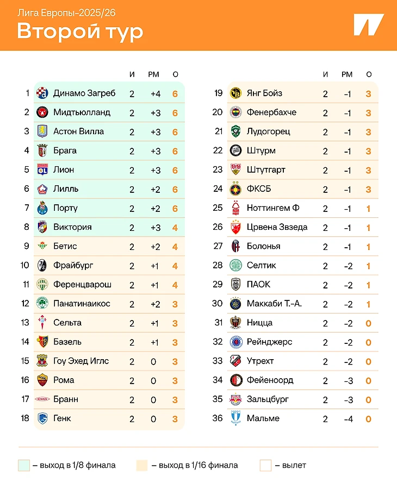Click the green 1/8 finals legend swatch
The image size is (397, 489).
23,466
